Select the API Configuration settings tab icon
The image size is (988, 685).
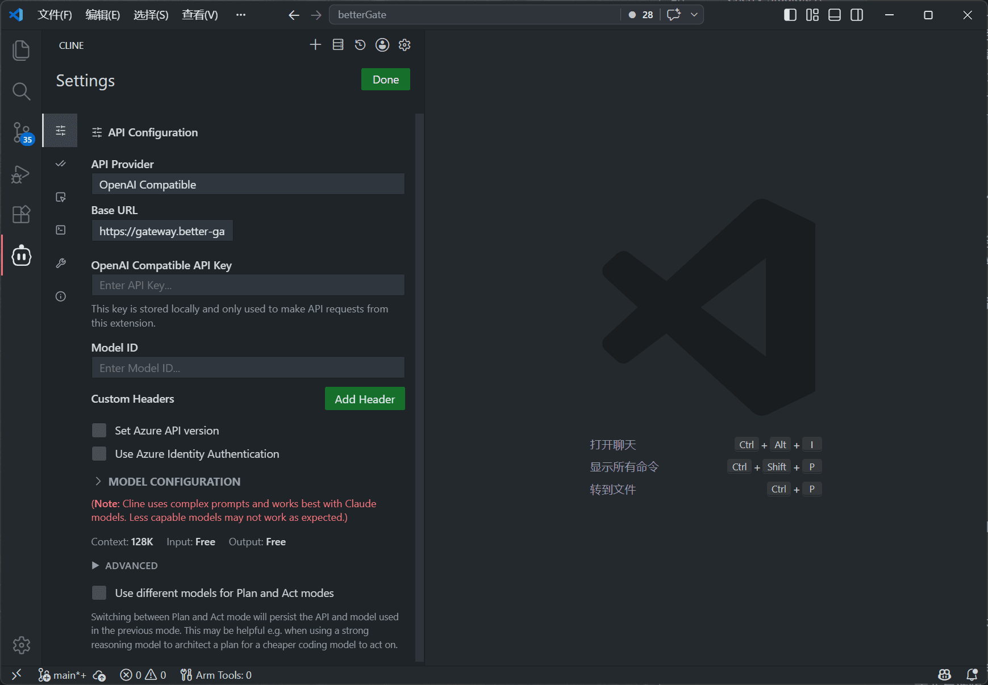(x=61, y=131)
